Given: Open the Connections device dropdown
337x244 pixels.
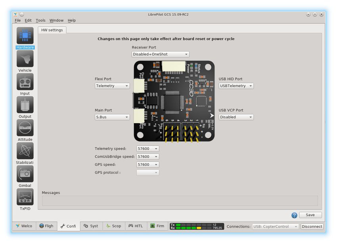Looking at the screenshot, I should (x=276, y=227).
